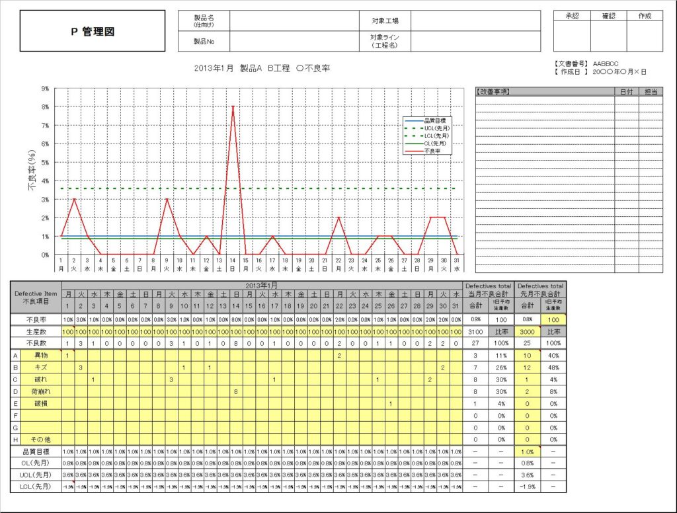Viewport: 677px width, 513px height.
Task: Select the 異物 defect item cell
Action: (x=41, y=356)
